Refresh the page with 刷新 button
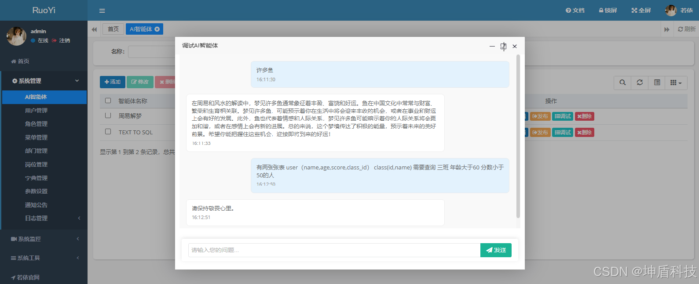The image size is (699, 284). [x=687, y=29]
